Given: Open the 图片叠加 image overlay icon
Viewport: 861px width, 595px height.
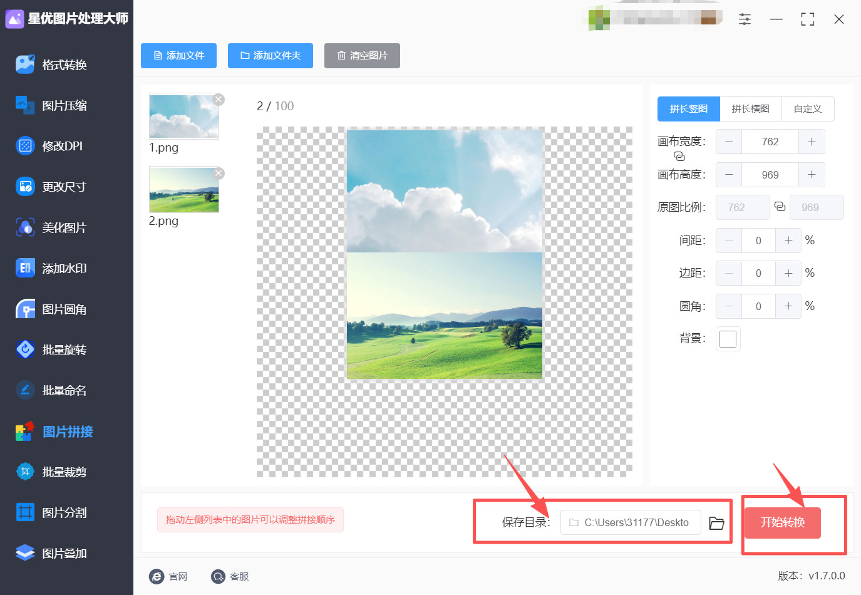Looking at the screenshot, I should pyautogui.click(x=25, y=553).
